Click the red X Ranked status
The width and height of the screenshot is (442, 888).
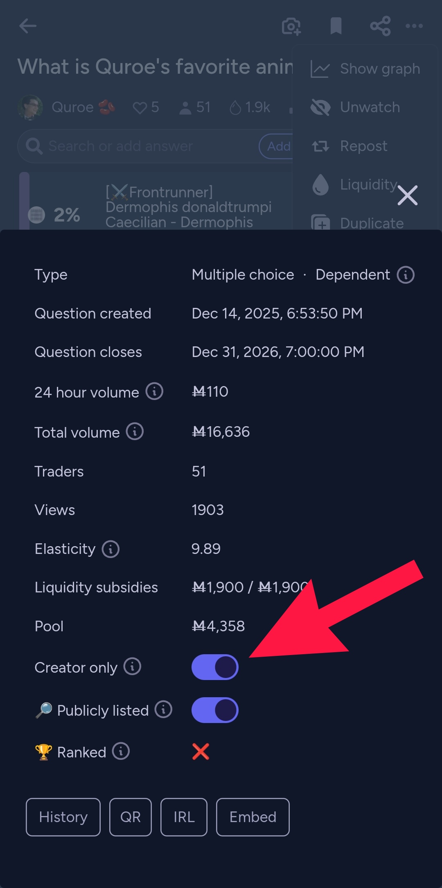(x=201, y=752)
